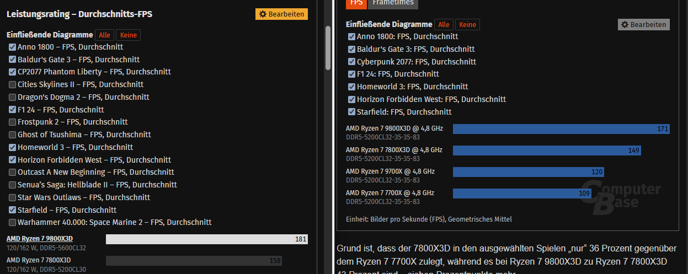Click the gray Bearbeiten button in right panel
This screenshot has width=688, height=274.
(x=643, y=24)
